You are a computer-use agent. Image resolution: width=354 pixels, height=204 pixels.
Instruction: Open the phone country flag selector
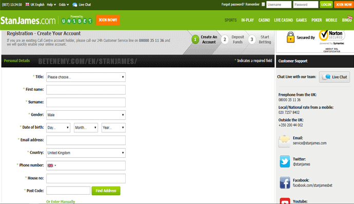tap(52, 166)
